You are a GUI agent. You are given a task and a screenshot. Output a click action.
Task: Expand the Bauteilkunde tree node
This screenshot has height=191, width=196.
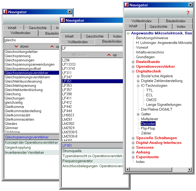(x=133, y=62)
